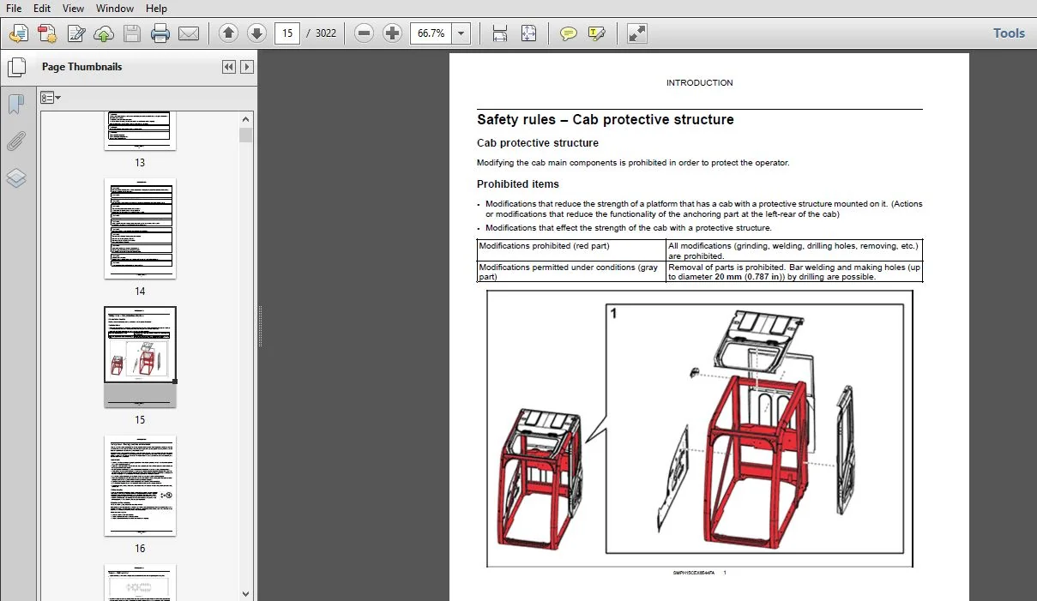Click the highlight text tool icon

tap(596, 33)
